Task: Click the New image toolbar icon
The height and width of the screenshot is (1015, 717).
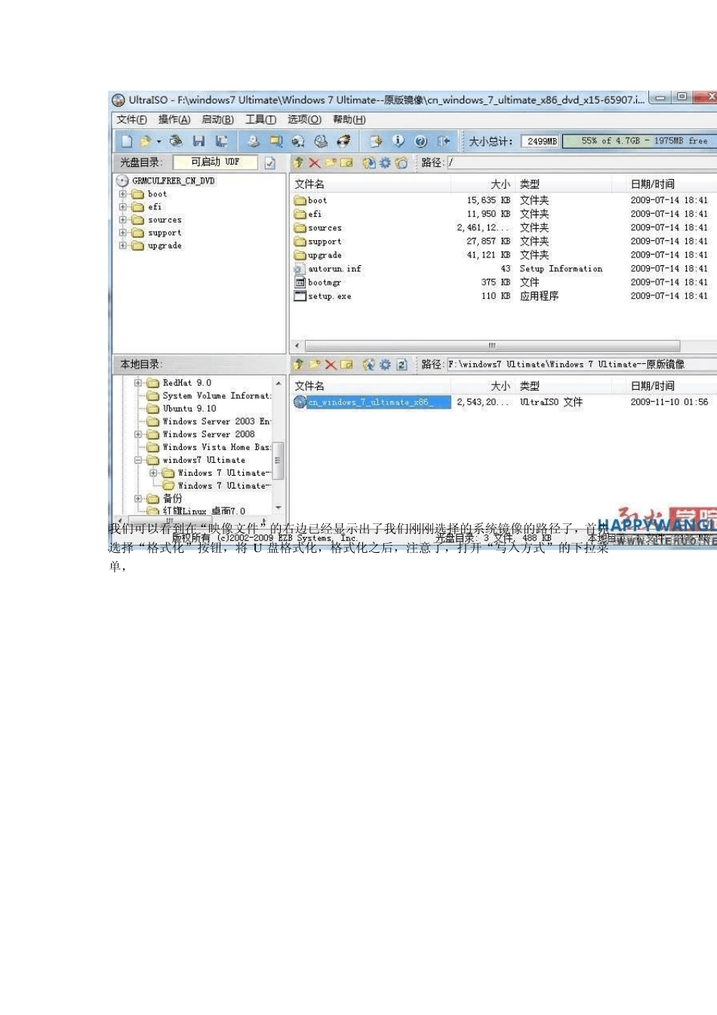Action: [x=127, y=141]
